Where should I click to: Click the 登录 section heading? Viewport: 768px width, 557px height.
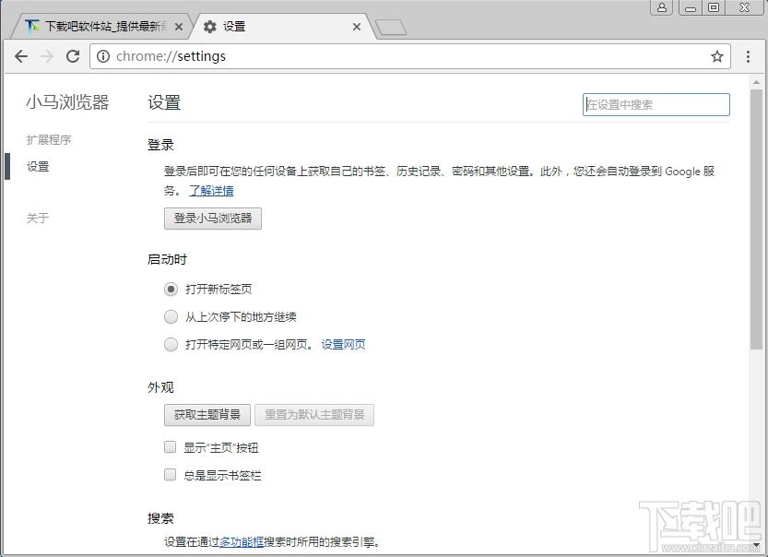[x=160, y=145]
